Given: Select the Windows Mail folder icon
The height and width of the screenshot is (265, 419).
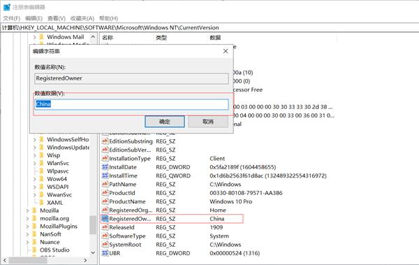Looking at the screenshot, I should pyautogui.click(x=41, y=37).
